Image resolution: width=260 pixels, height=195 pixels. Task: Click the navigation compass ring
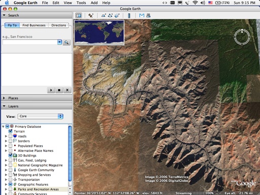pyautogui.click(x=242, y=37)
